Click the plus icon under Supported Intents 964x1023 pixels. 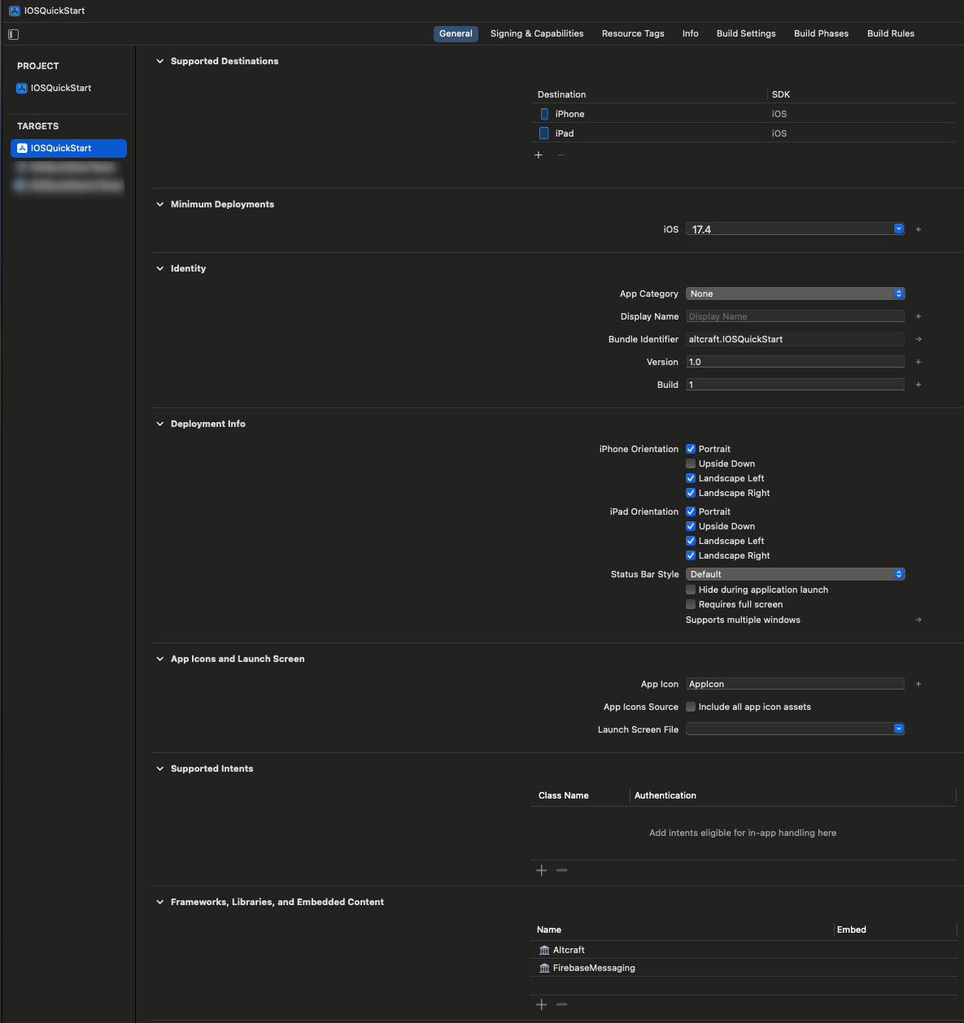coord(542,870)
